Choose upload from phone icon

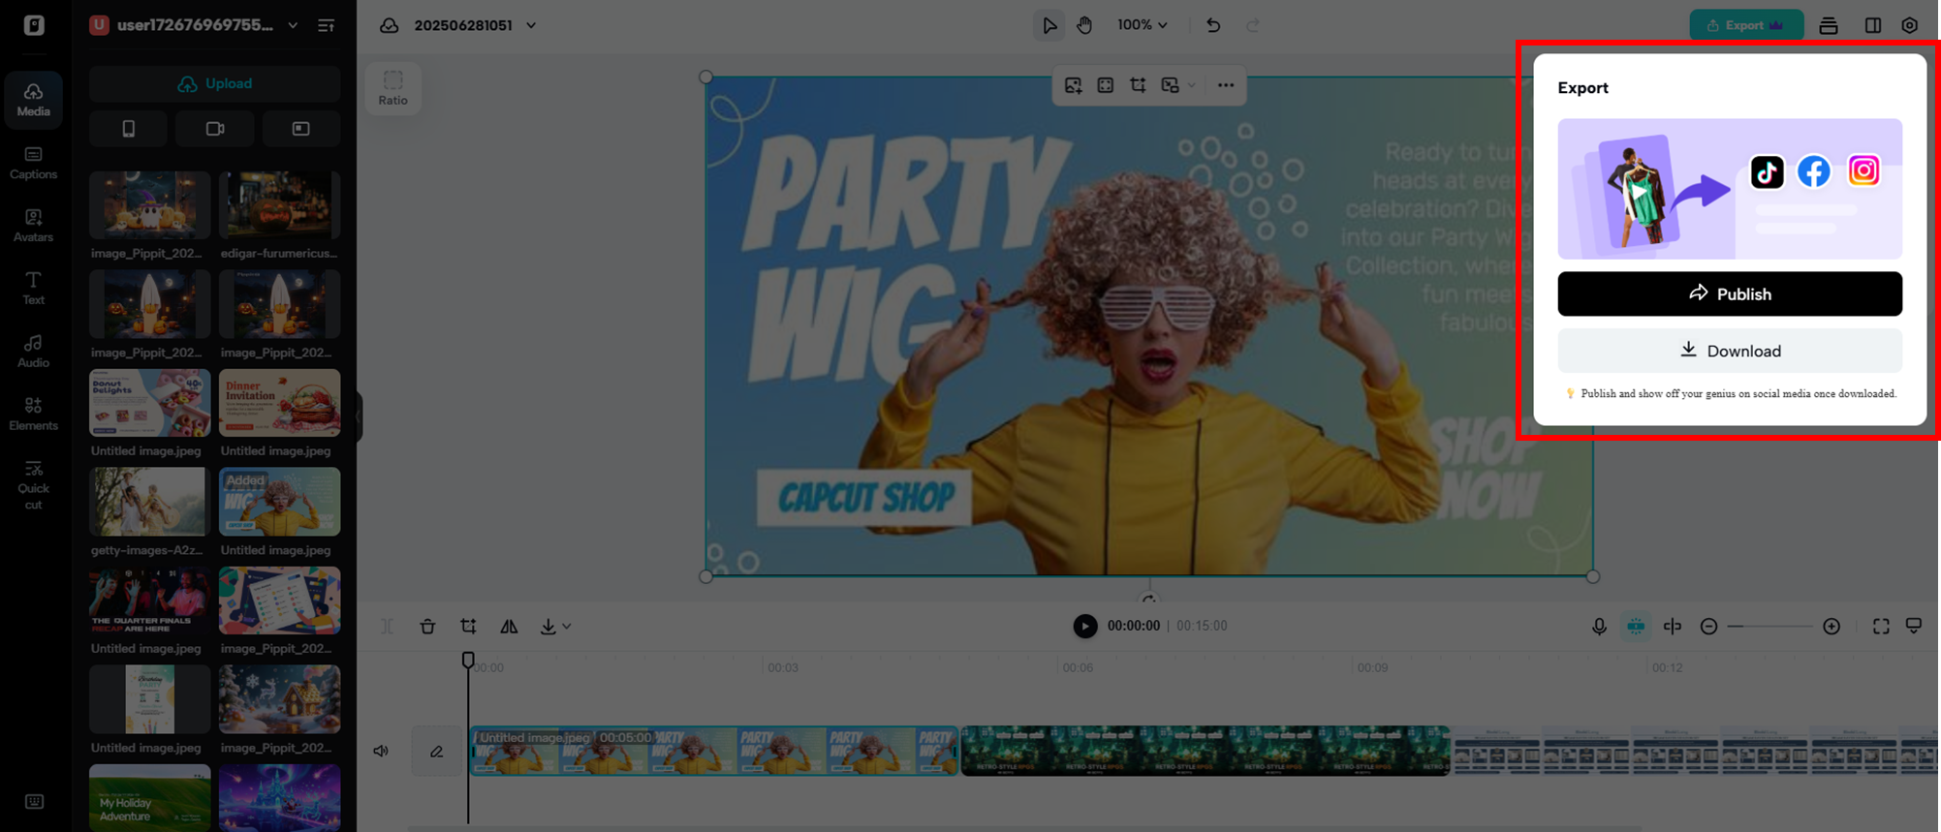(x=128, y=129)
